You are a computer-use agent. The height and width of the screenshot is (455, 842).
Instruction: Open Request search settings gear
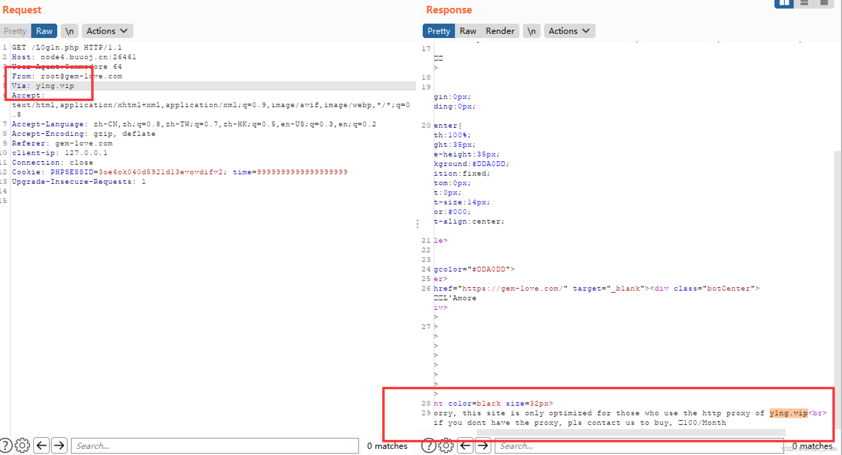point(23,445)
